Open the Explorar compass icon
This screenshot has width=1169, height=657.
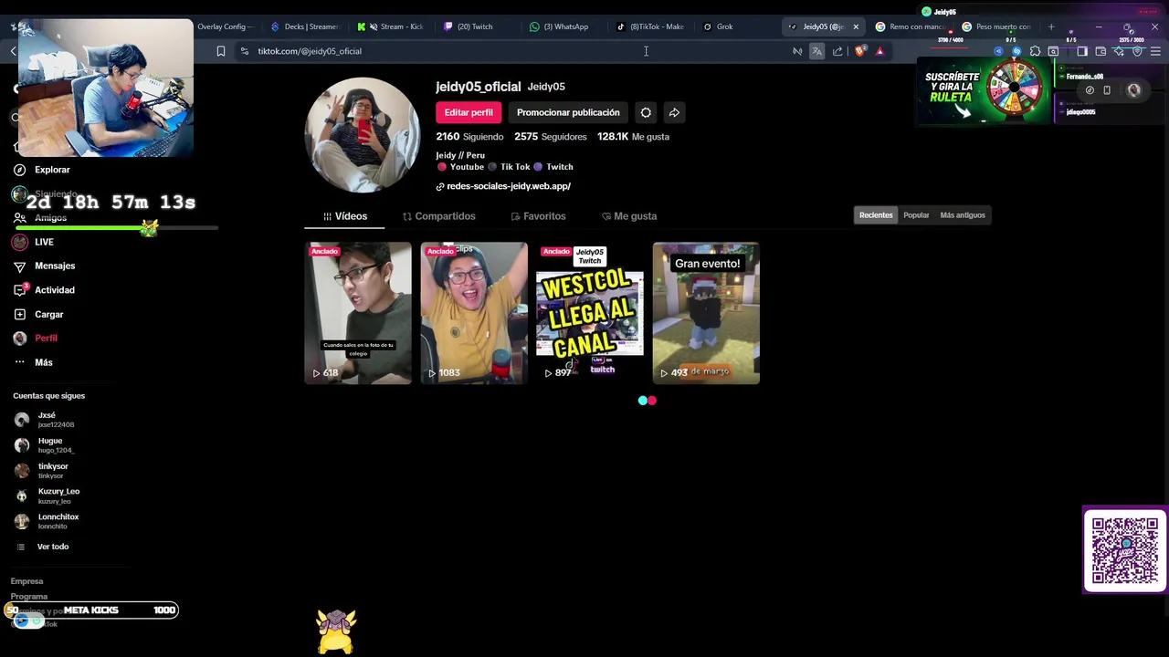click(x=19, y=170)
